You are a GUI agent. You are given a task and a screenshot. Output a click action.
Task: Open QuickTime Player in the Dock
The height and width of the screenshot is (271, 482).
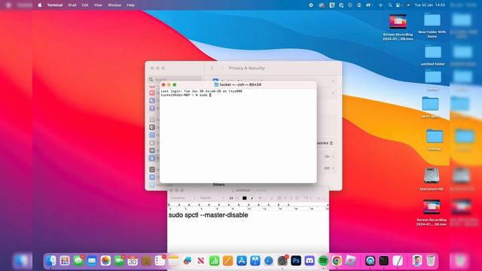click(370, 261)
